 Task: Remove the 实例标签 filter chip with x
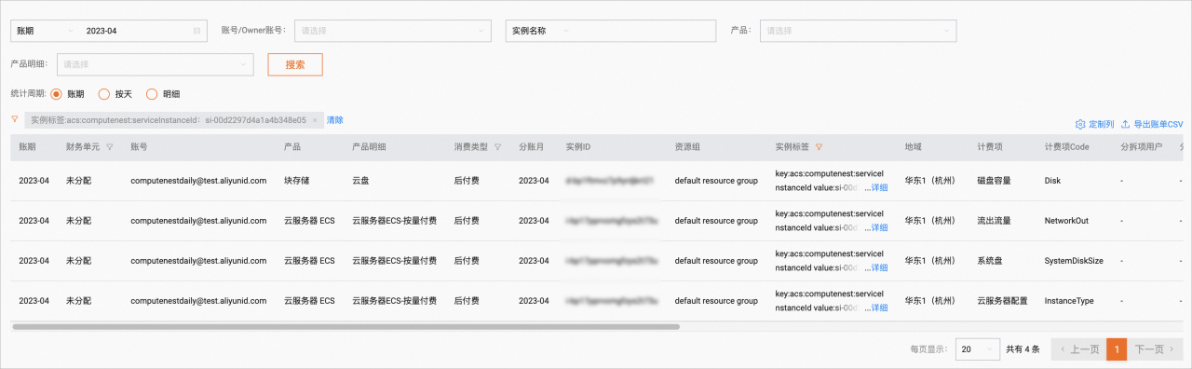tap(315, 120)
